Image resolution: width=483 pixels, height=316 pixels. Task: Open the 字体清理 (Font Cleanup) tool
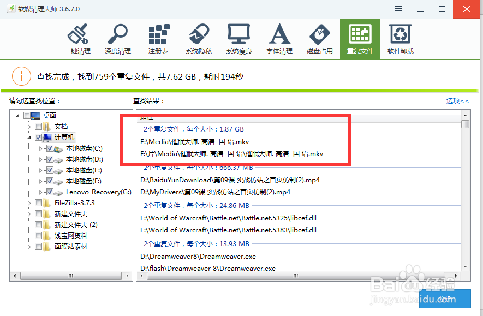279,38
